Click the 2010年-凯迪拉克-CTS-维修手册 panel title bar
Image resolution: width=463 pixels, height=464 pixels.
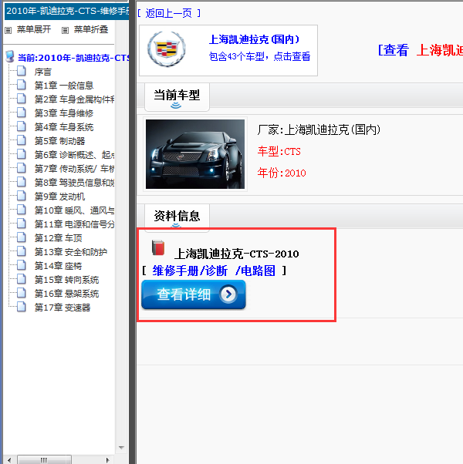tap(66, 12)
